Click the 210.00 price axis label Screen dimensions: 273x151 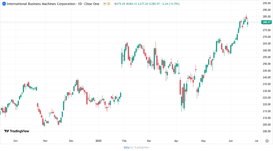coord(267,118)
